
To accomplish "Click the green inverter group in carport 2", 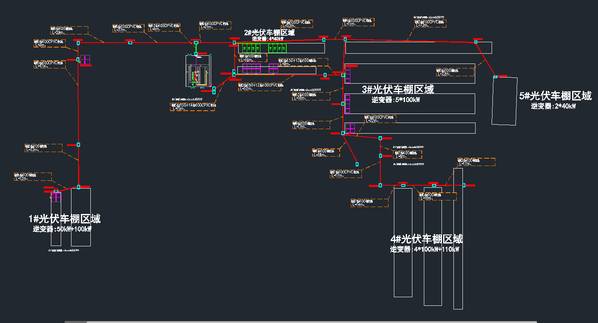I will [264, 48].
